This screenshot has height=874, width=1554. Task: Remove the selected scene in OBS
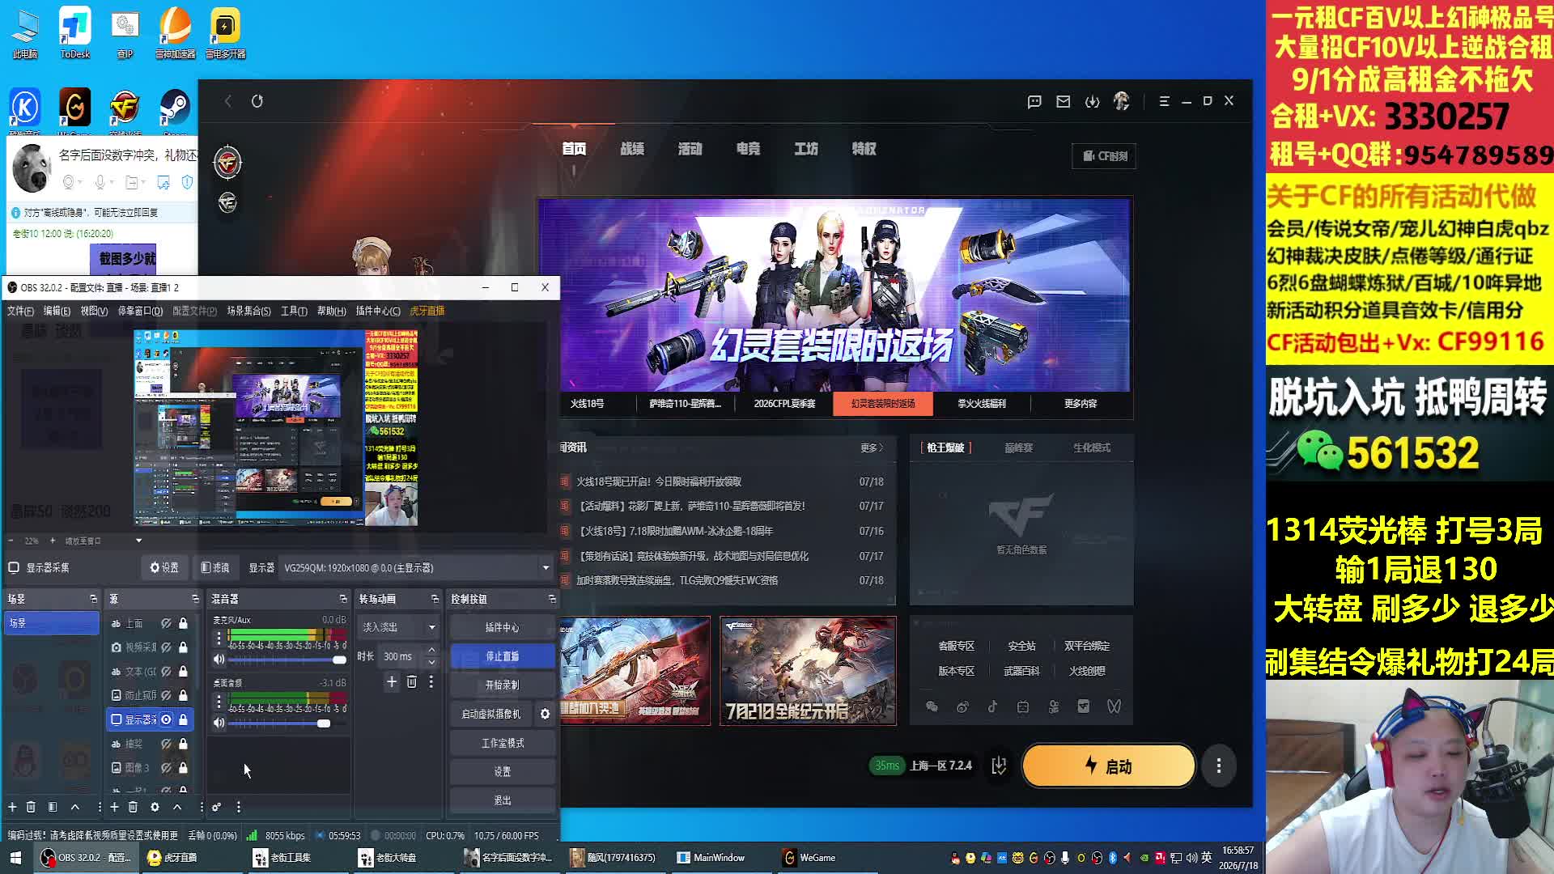tap(31, 807)
